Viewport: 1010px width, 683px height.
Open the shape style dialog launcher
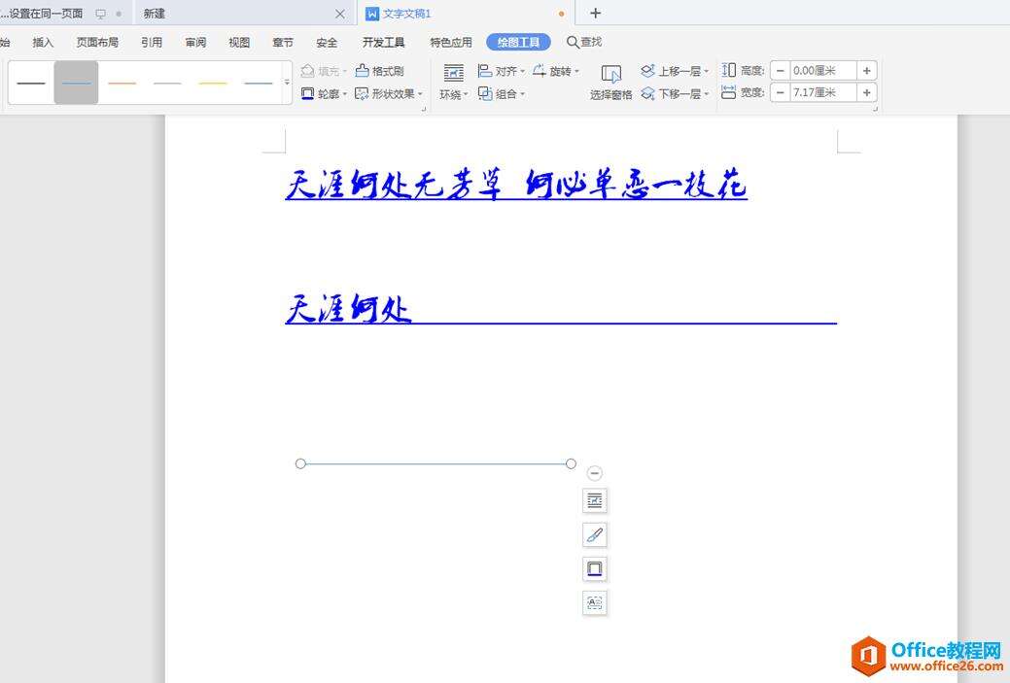[423, 110]
